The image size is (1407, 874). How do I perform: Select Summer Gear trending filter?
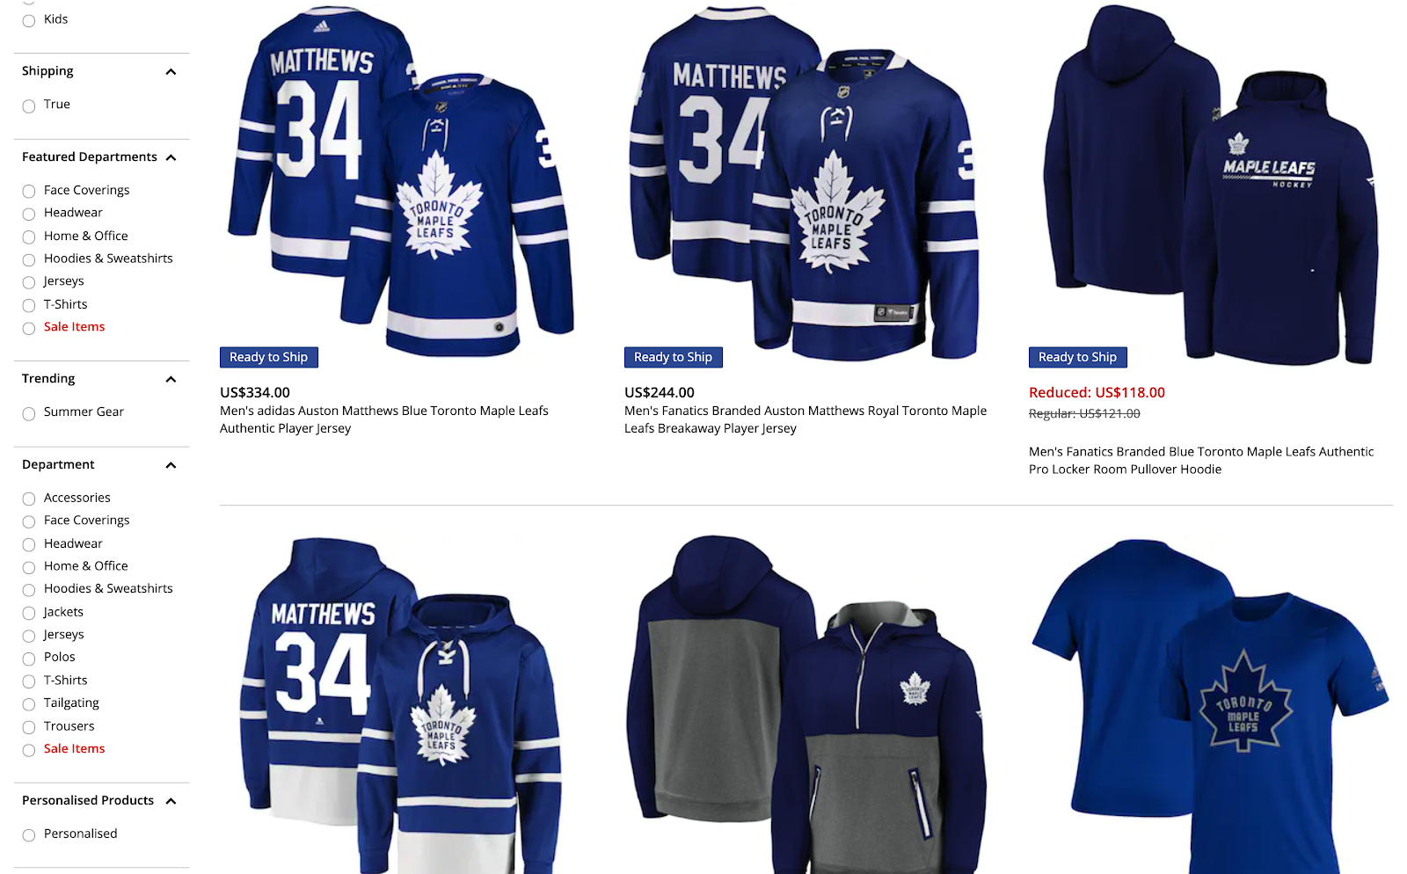[x=29, y=413]
